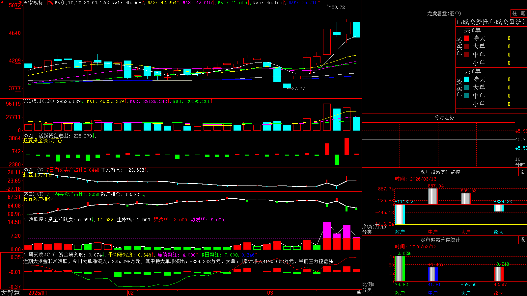Viewport: 527px width, 296px height.
Task: Click the AI研究度2(10) indicator label
Action: 40,255
